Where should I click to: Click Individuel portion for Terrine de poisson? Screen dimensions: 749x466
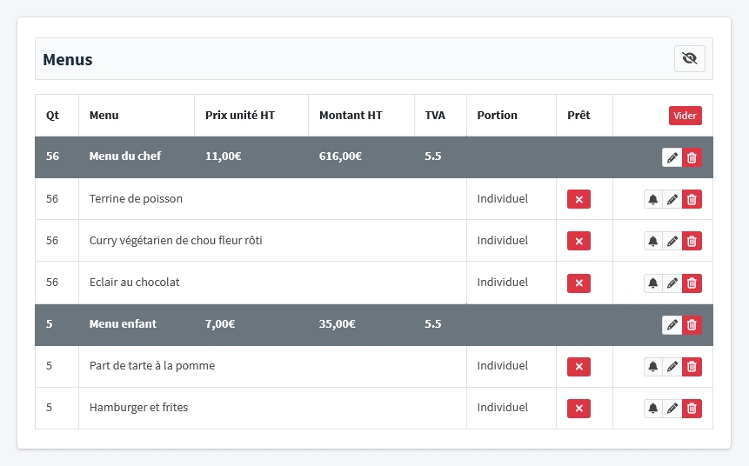pyautogui.click(x=503, y=198)
